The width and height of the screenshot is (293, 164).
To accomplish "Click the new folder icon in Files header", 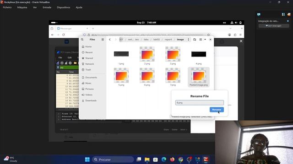I will point(195,40).
